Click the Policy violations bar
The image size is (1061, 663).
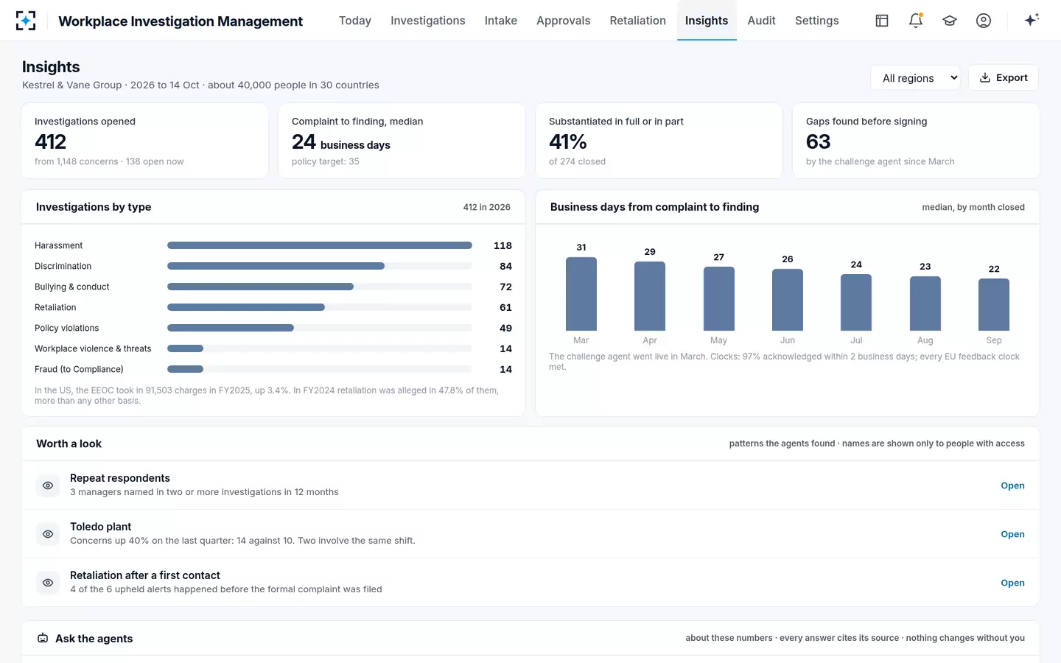(320, 328)
